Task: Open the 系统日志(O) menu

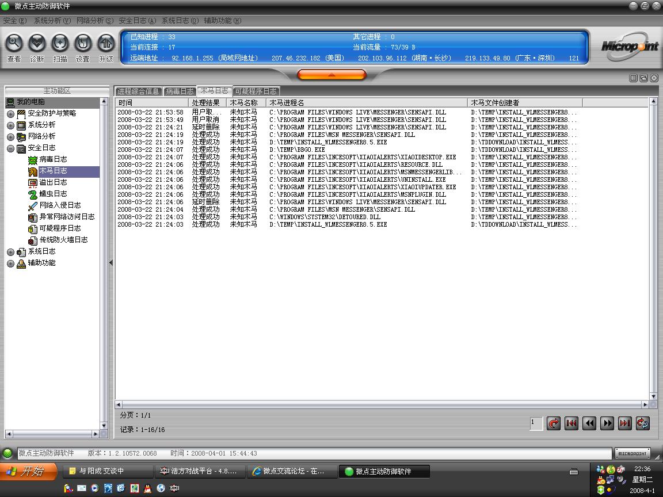Action: (x=180, y=21)
